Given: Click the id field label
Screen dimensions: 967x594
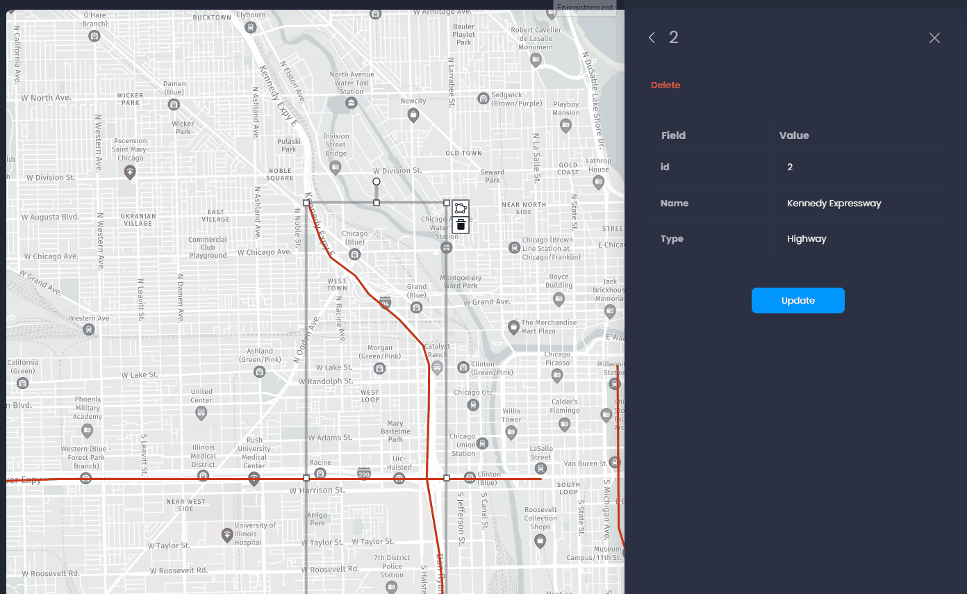Looking at the screenshot, I should click(x=665, y=167).
